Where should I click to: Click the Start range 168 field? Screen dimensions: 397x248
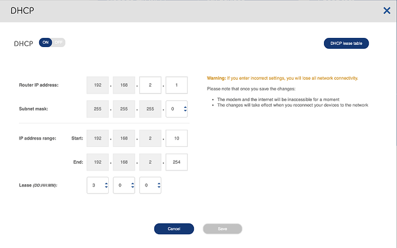[124, 138]
